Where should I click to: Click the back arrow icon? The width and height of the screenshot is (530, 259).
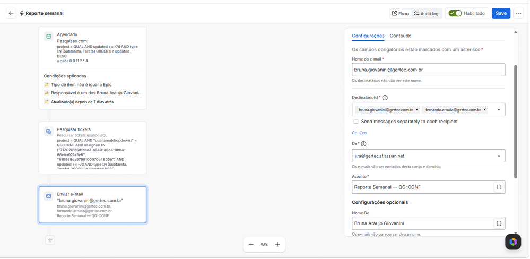click(11, 13)
